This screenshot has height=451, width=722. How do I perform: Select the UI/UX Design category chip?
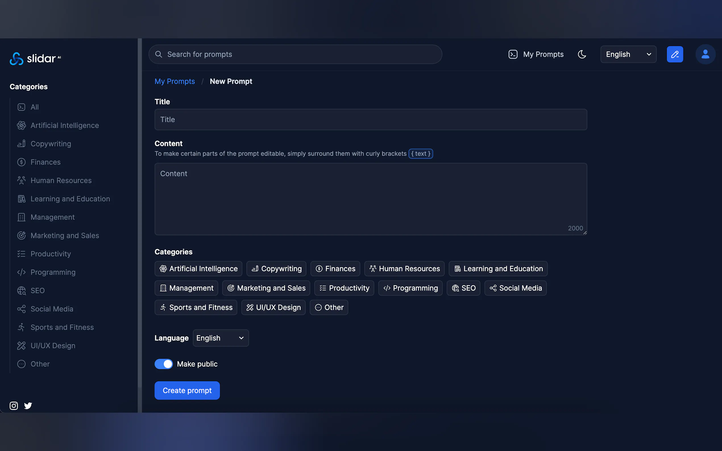(x=273, y=308)
